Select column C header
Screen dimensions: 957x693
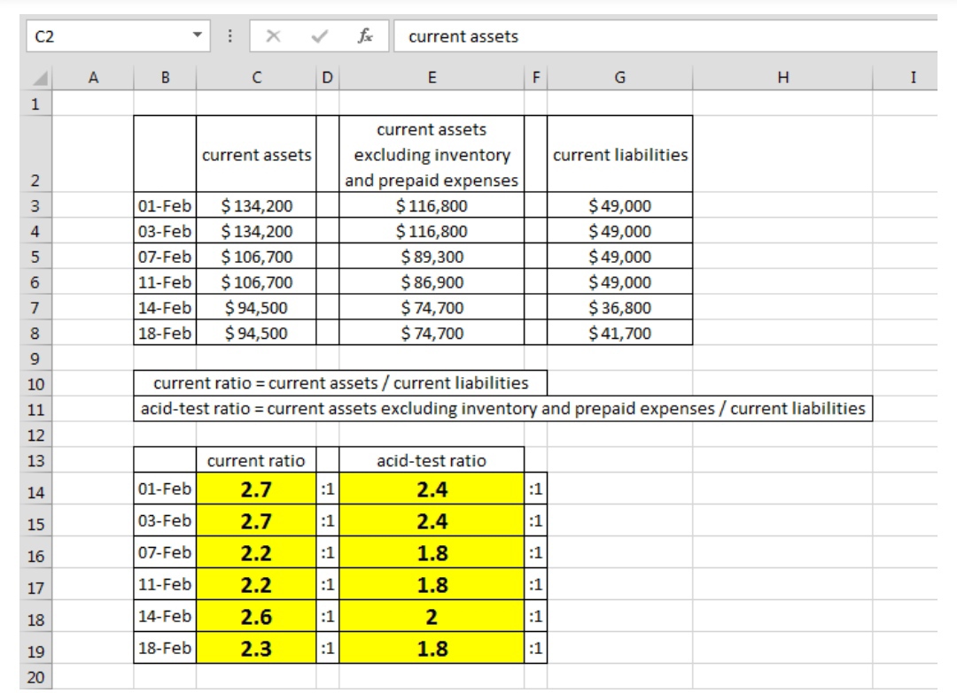(x=256, y=78)
